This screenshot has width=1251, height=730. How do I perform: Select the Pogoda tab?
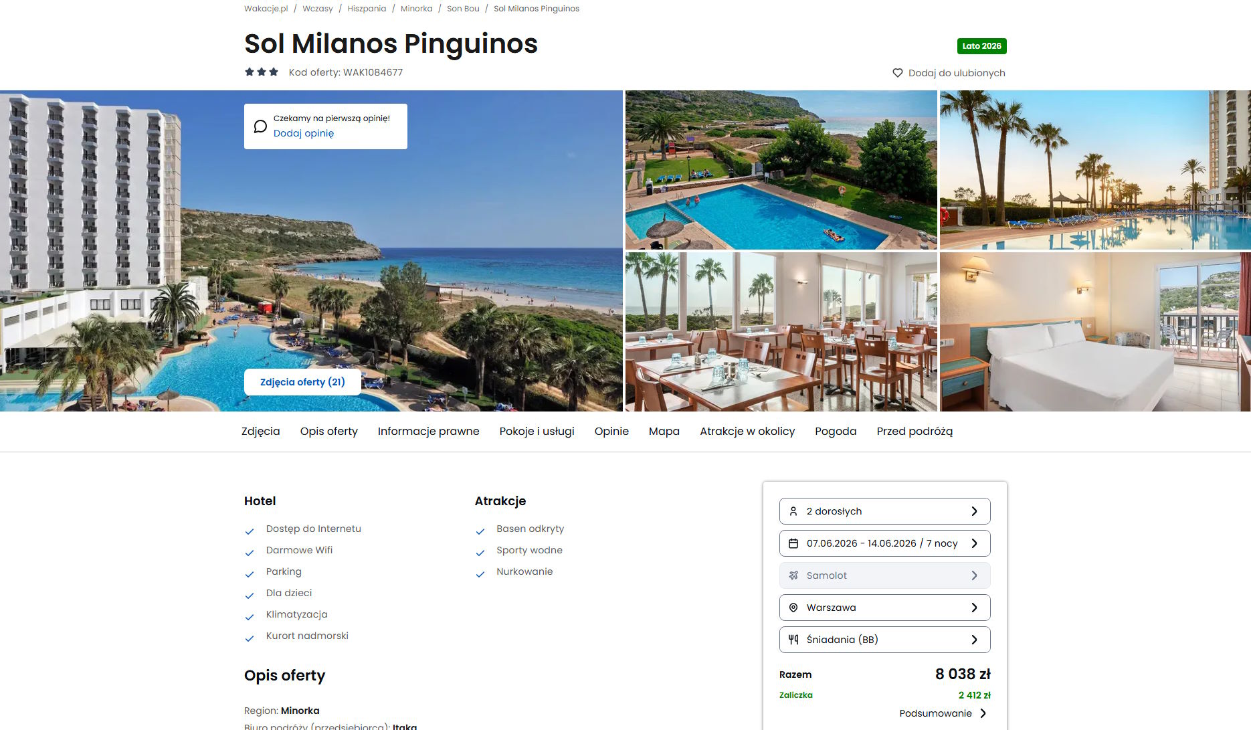(836, 432)
